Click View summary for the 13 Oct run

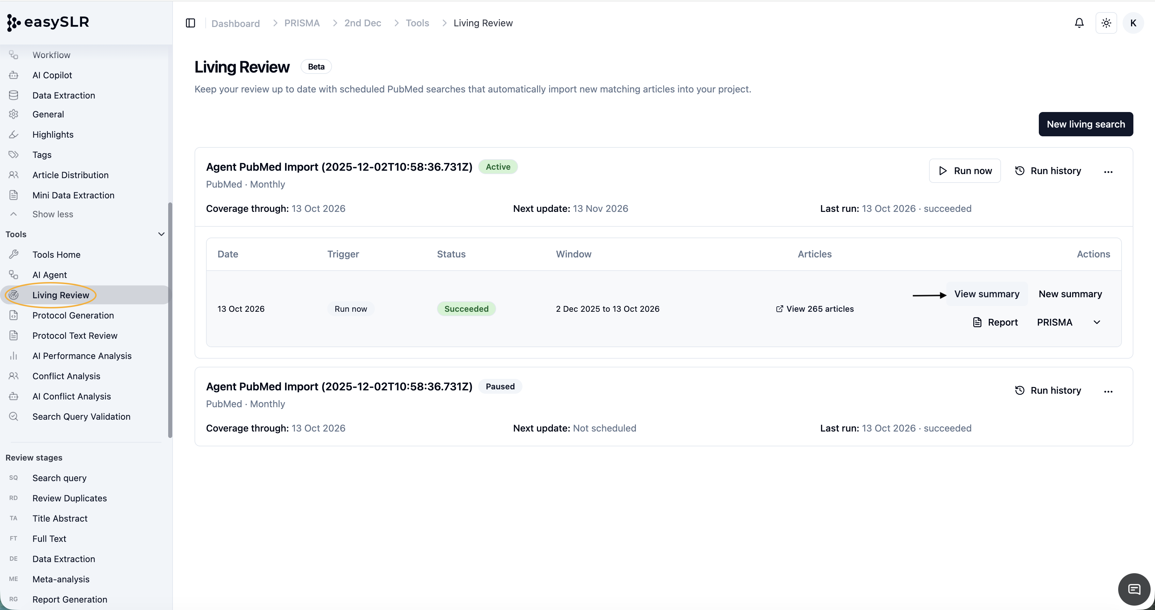pos(986,294)
